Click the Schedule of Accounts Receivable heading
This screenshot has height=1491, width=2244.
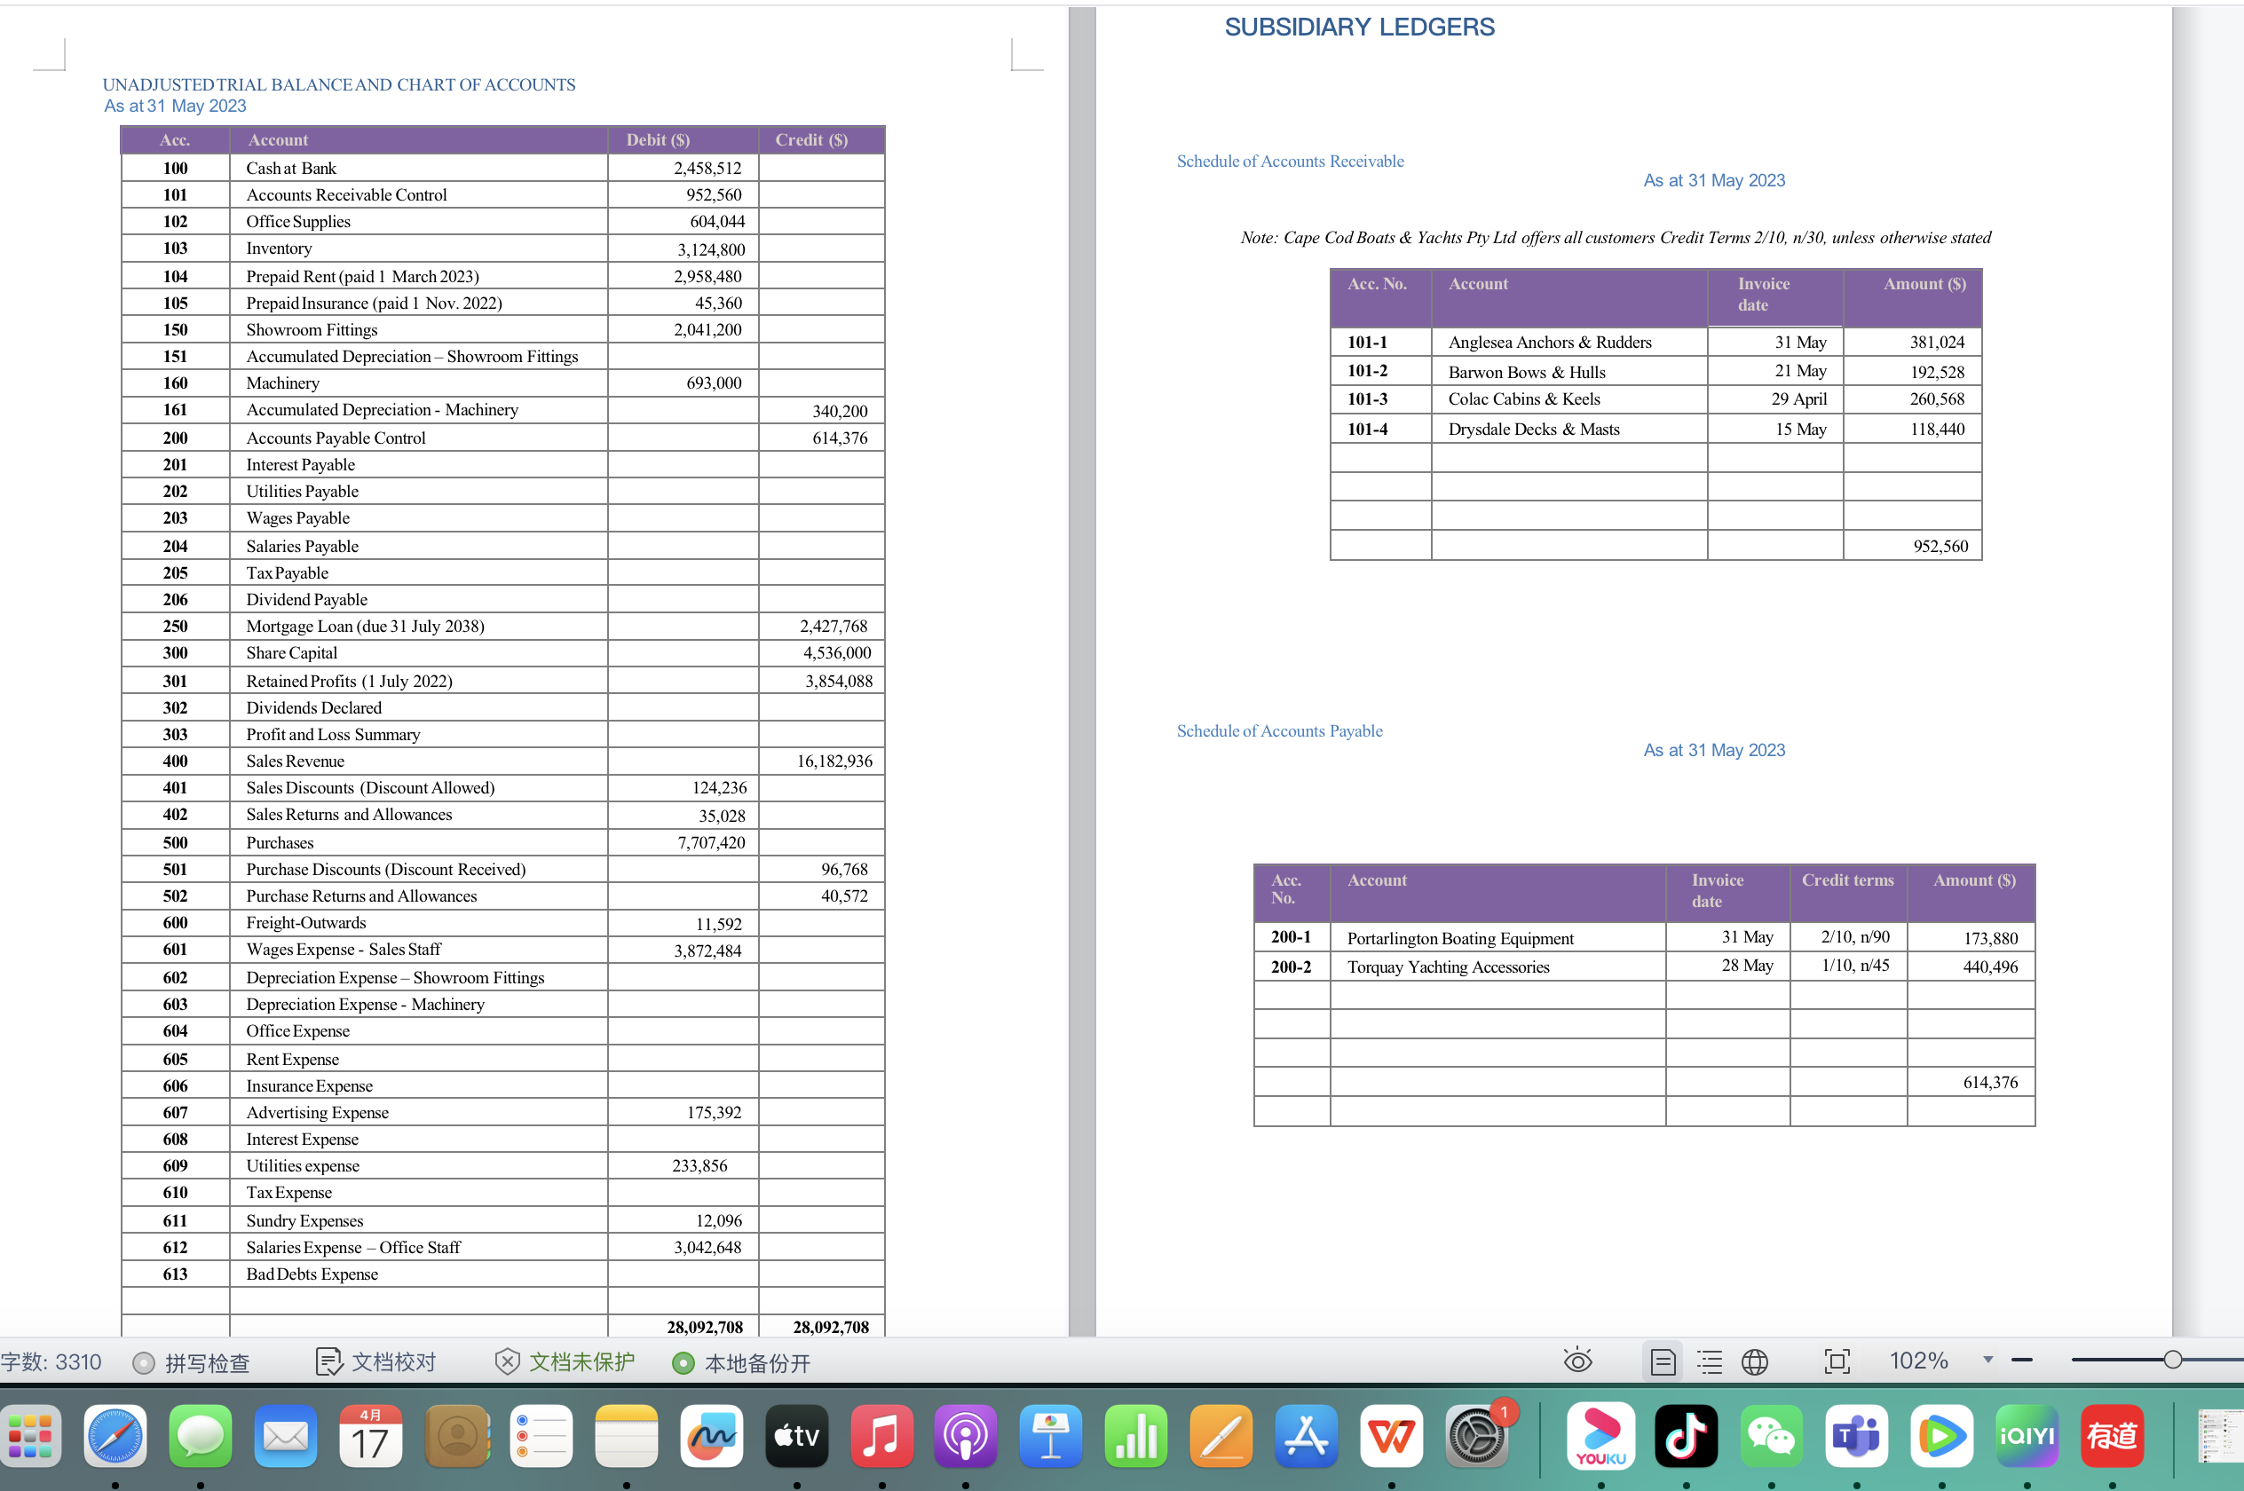point(1290,161)
